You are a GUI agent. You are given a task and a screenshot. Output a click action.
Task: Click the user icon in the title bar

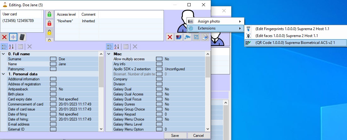(x=5, y=5)
